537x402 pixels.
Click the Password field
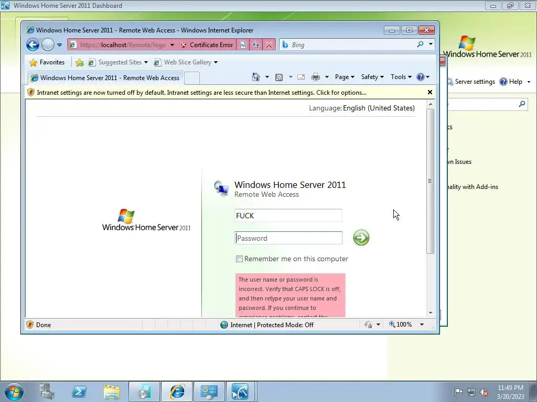288,238
